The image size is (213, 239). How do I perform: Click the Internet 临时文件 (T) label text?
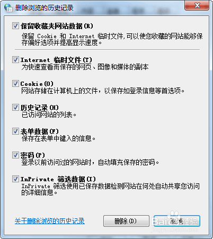[x=56, y=60]
